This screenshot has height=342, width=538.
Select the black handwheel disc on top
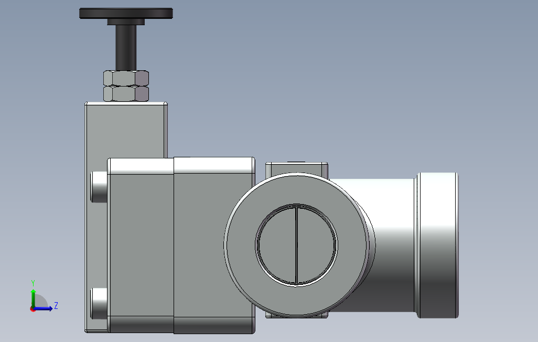[126, 14]
